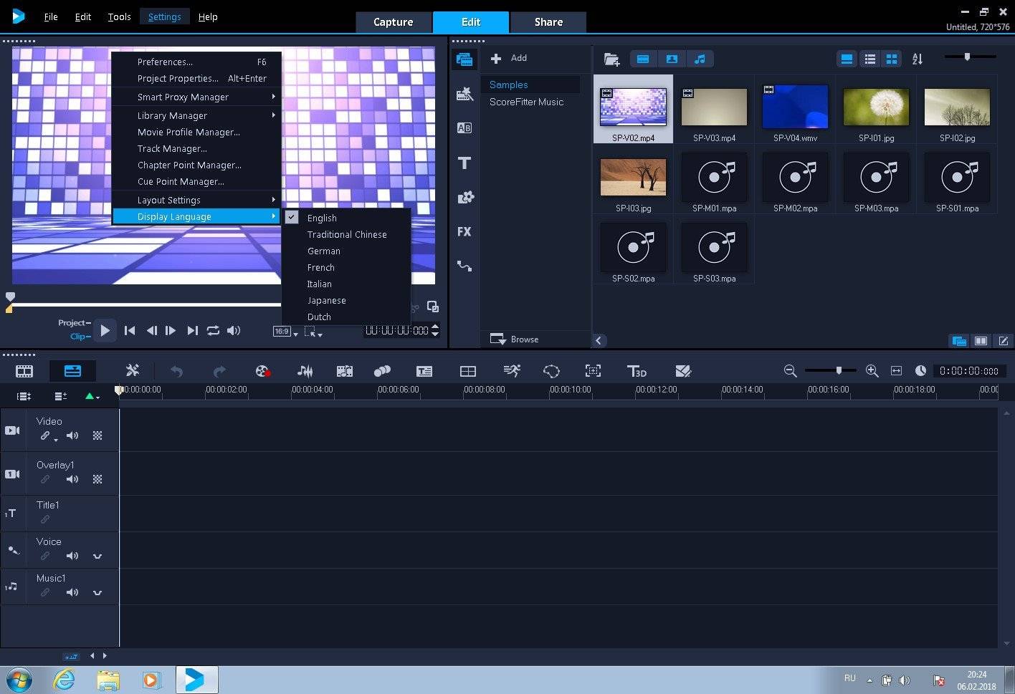
Task: Expand the Voice track options chevron
Action: click(x=97, y=556)
